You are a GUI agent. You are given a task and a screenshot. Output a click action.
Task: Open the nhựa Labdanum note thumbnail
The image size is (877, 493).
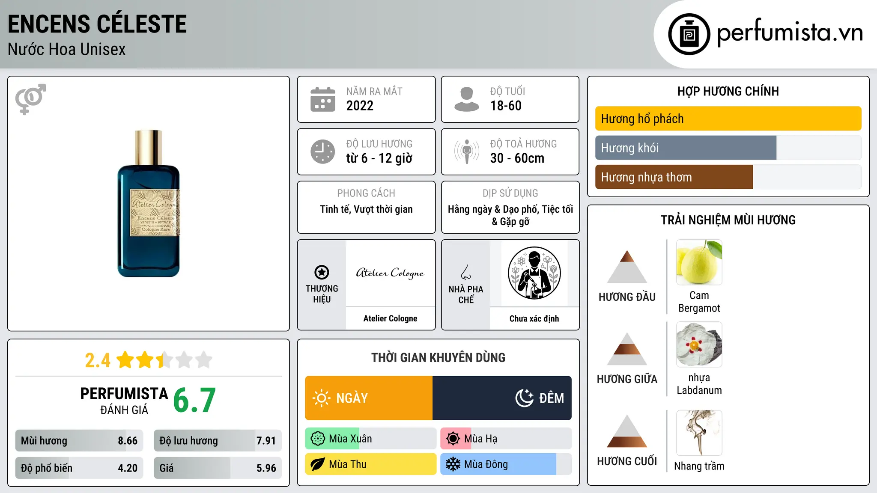coord(699,345)
